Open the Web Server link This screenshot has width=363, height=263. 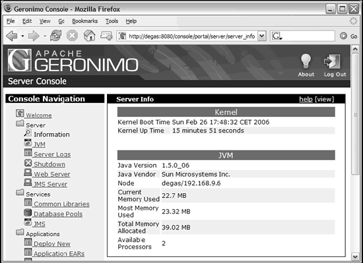tap(52, 174)
